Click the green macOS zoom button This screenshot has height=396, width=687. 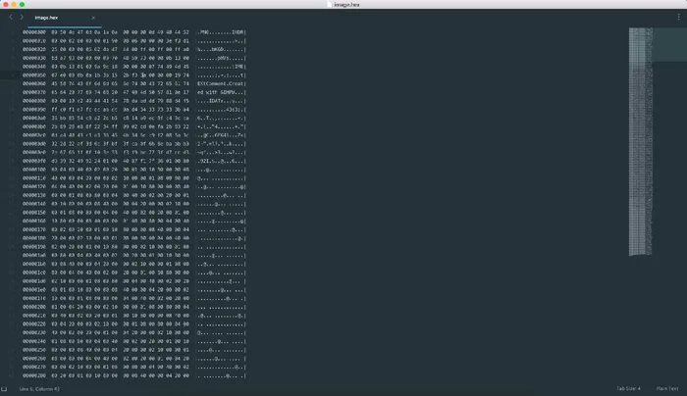[x=22, y=4]
